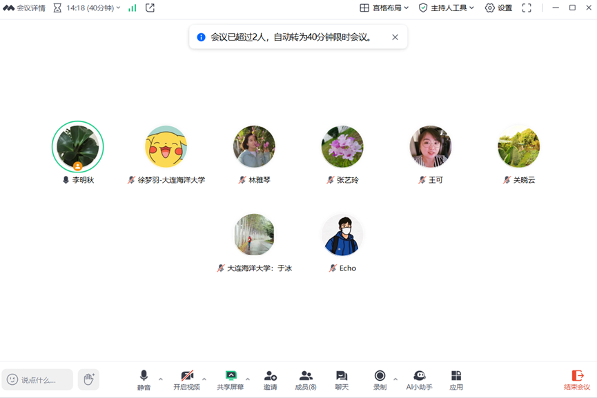Viewport: 597px width, 398px height.
Task: Open the chat (聊天) panel
Action: click(x=342, y=379)
